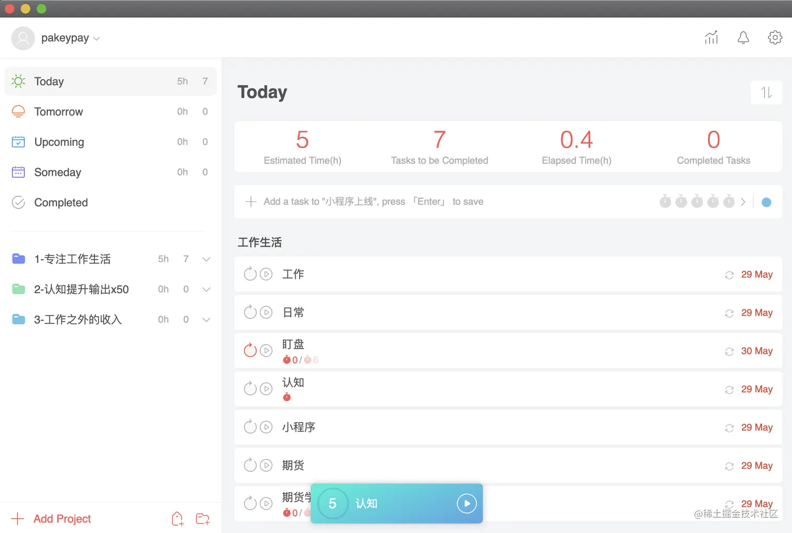Click the add tag icon at sidebar bottom
Image resolution: width=792 pixels, height=533 pixels.
tap(178, 519)
